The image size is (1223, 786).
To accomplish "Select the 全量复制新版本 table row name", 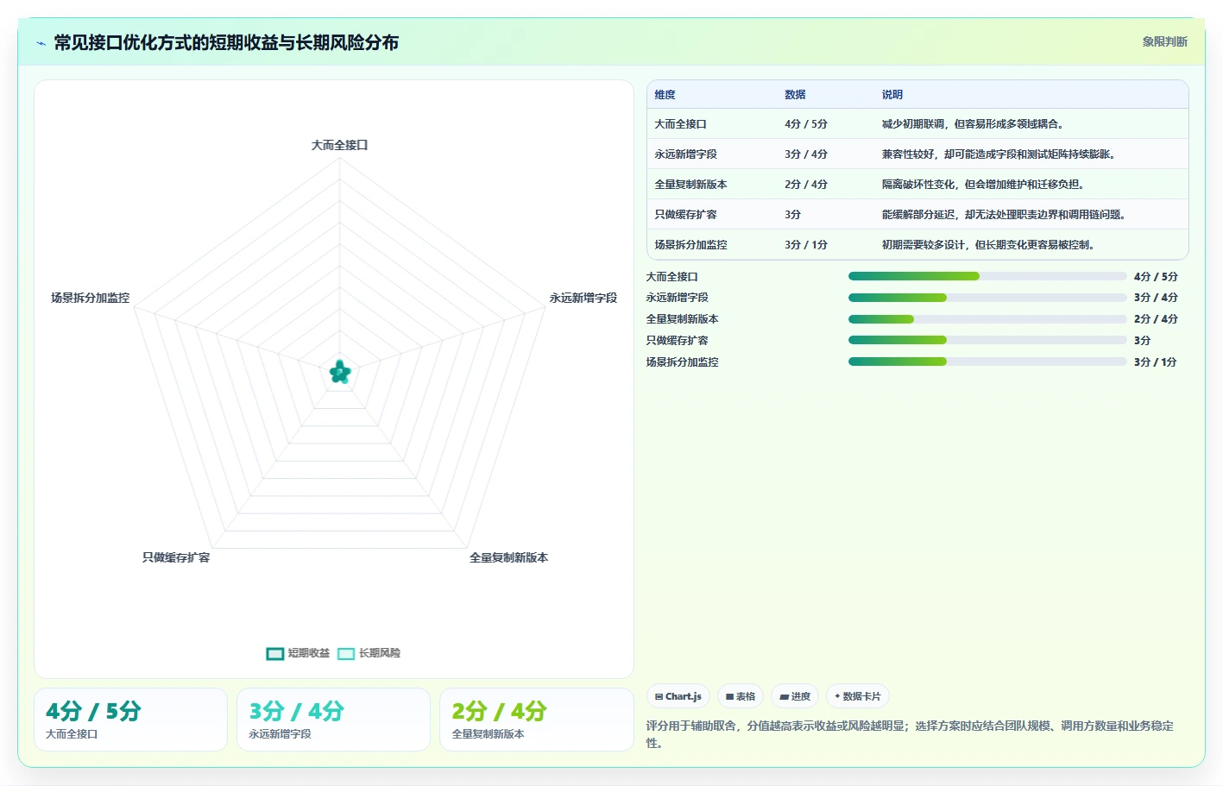I will (690, 185).
